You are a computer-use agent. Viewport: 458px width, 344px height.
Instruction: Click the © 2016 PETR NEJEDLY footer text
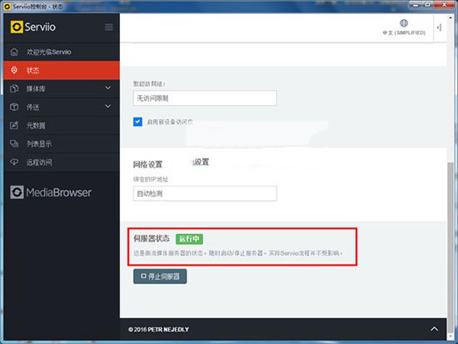pos(158,329)
